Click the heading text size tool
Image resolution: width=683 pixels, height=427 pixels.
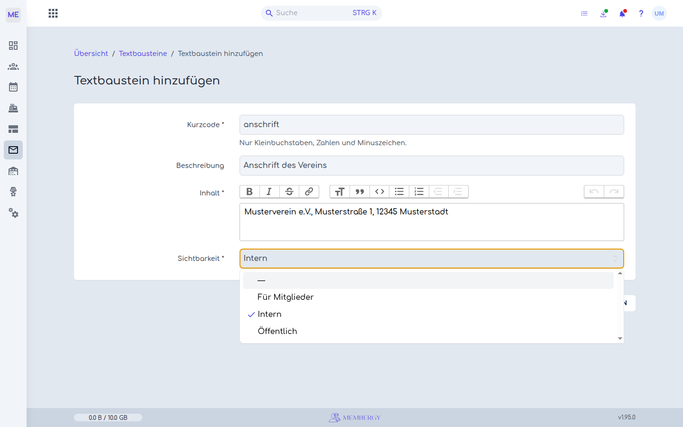point(340,192)
